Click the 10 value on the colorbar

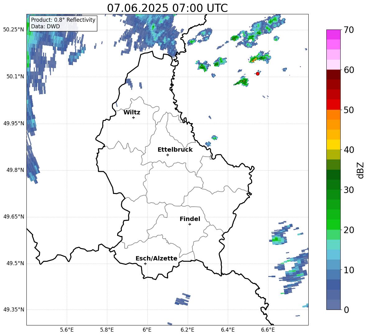click(x=349, y=270)
